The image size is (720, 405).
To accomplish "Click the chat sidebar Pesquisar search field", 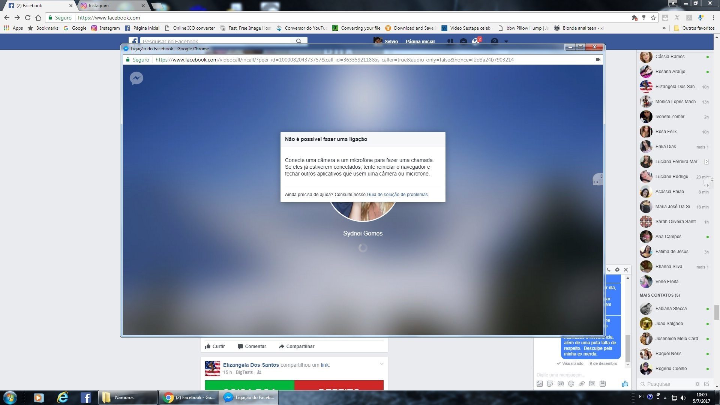I will (666, 384).
